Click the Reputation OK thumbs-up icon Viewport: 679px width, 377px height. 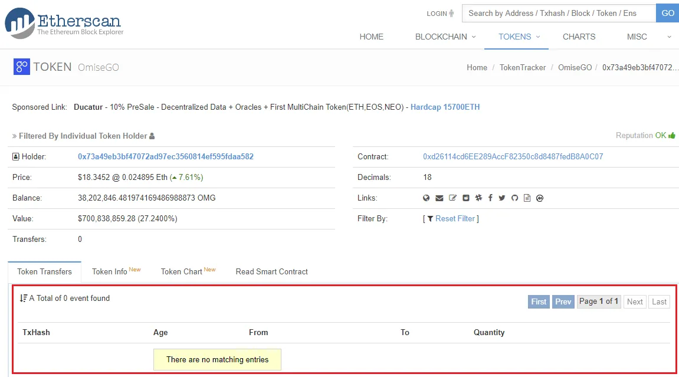672,136
